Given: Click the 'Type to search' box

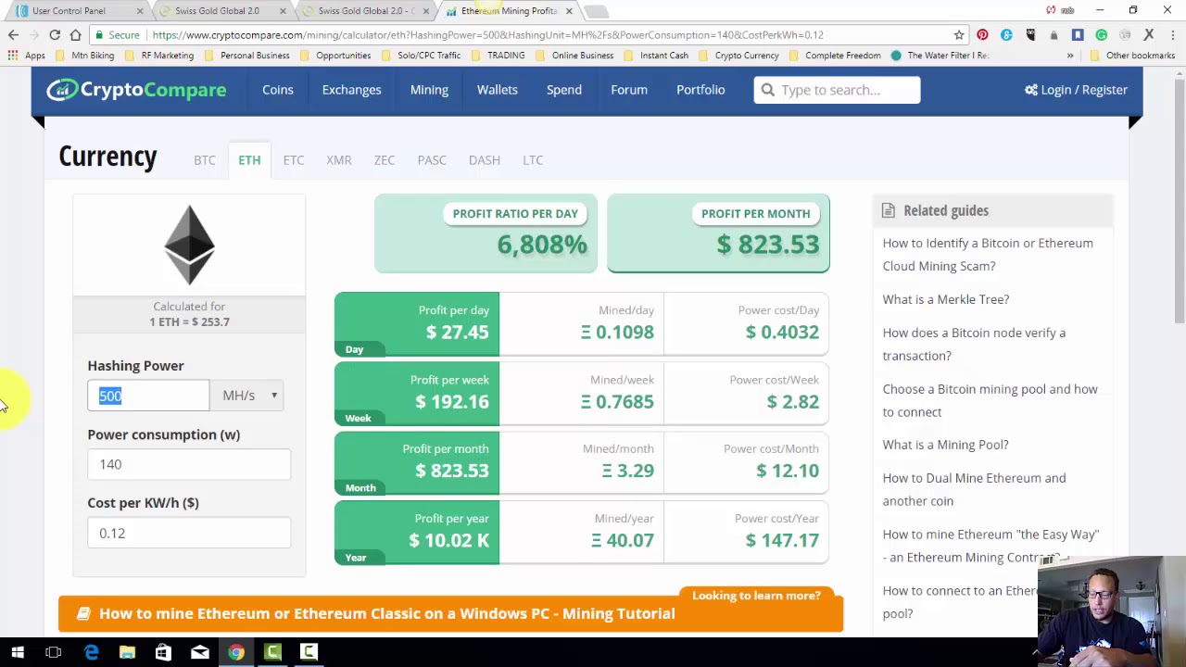Looking at the screenshot, I should point(837,90).
